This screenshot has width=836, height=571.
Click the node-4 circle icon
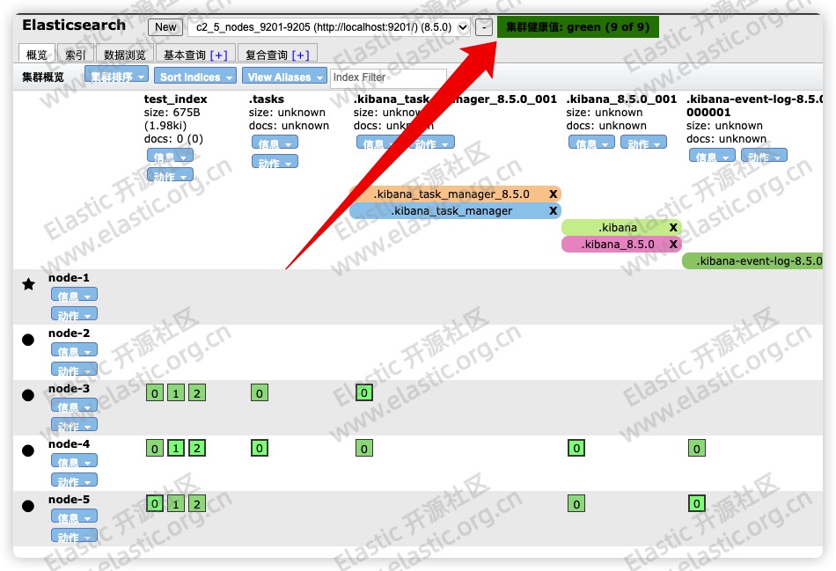(x=28, y=450)
